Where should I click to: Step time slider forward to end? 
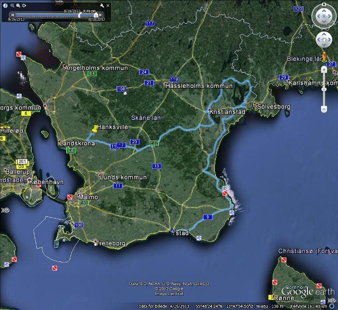point(100,15)
